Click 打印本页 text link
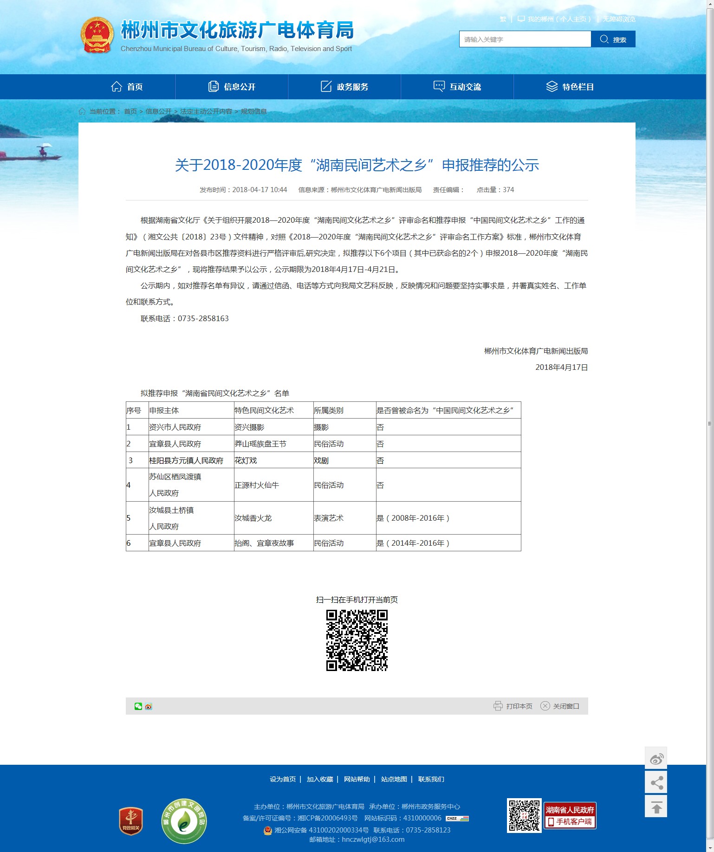The height and width of the screenshot is (852, 714). 519,706
